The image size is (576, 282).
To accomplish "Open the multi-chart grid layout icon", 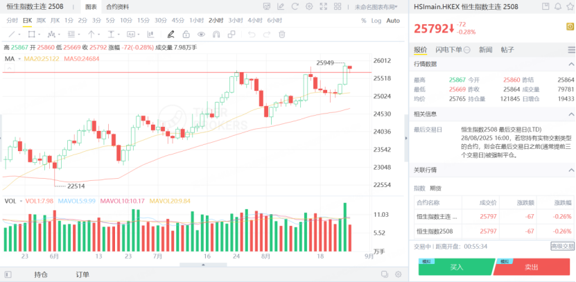I will click(x=338, y=6).
